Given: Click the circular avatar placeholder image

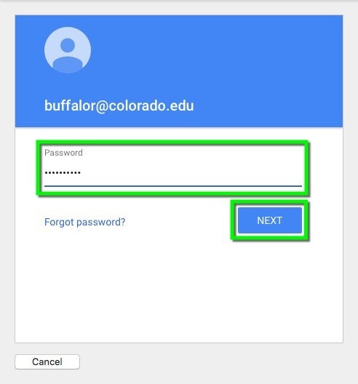Looking at the screenshot, I should click(x=68, y=50).
